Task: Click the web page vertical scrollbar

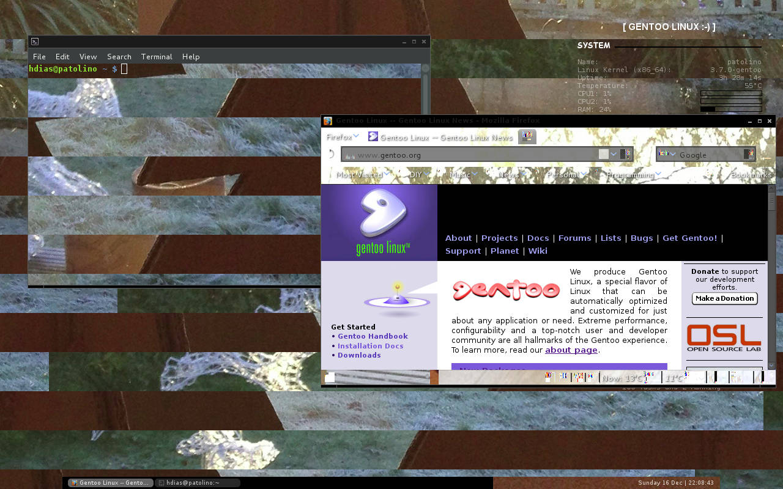Action: click(x=771, y=275)
